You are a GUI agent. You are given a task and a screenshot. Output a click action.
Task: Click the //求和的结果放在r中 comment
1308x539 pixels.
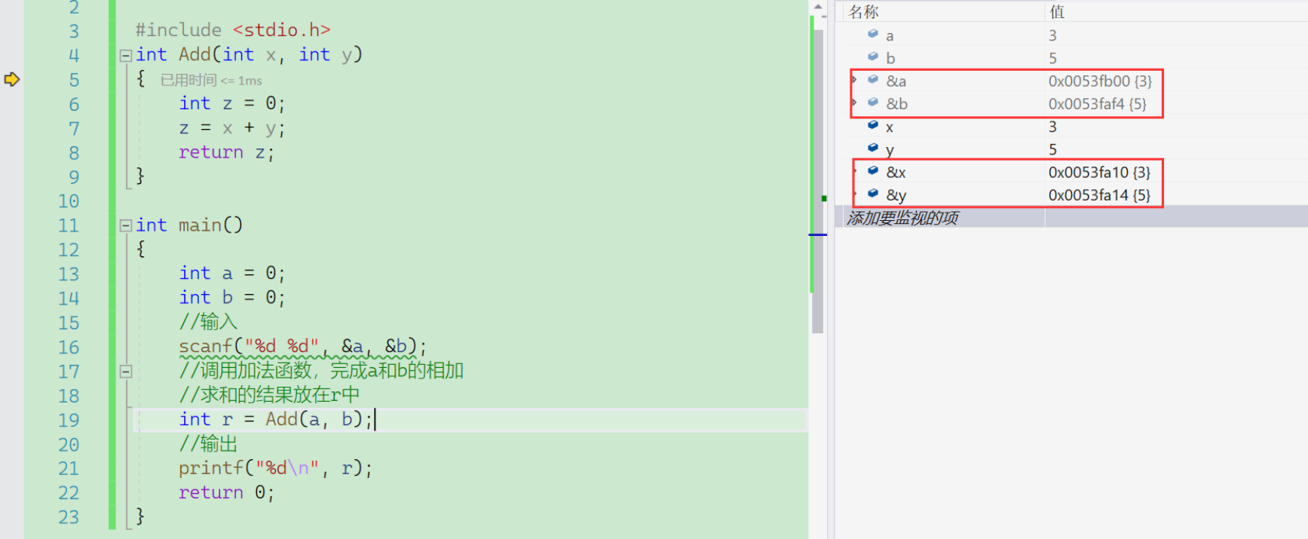(269, 395)
